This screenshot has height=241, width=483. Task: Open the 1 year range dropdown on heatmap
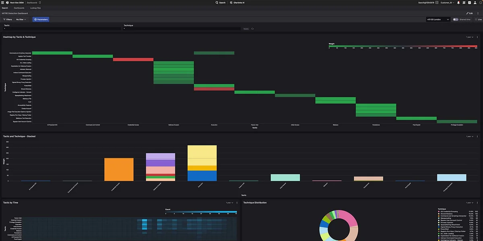(x=469, y=36)
